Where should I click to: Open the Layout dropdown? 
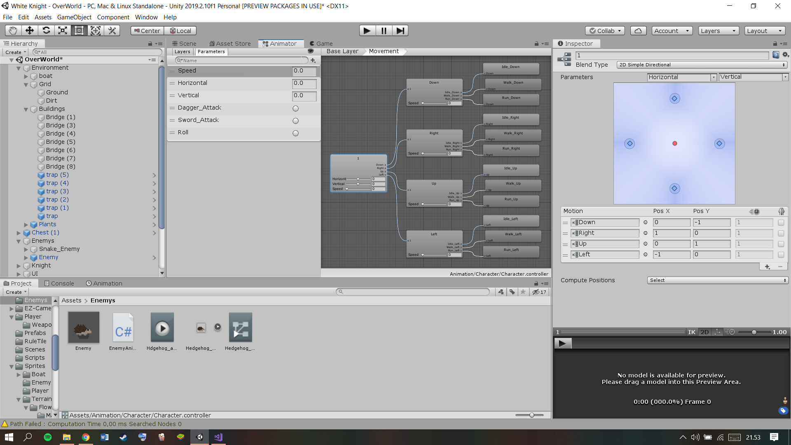point(765,31)
